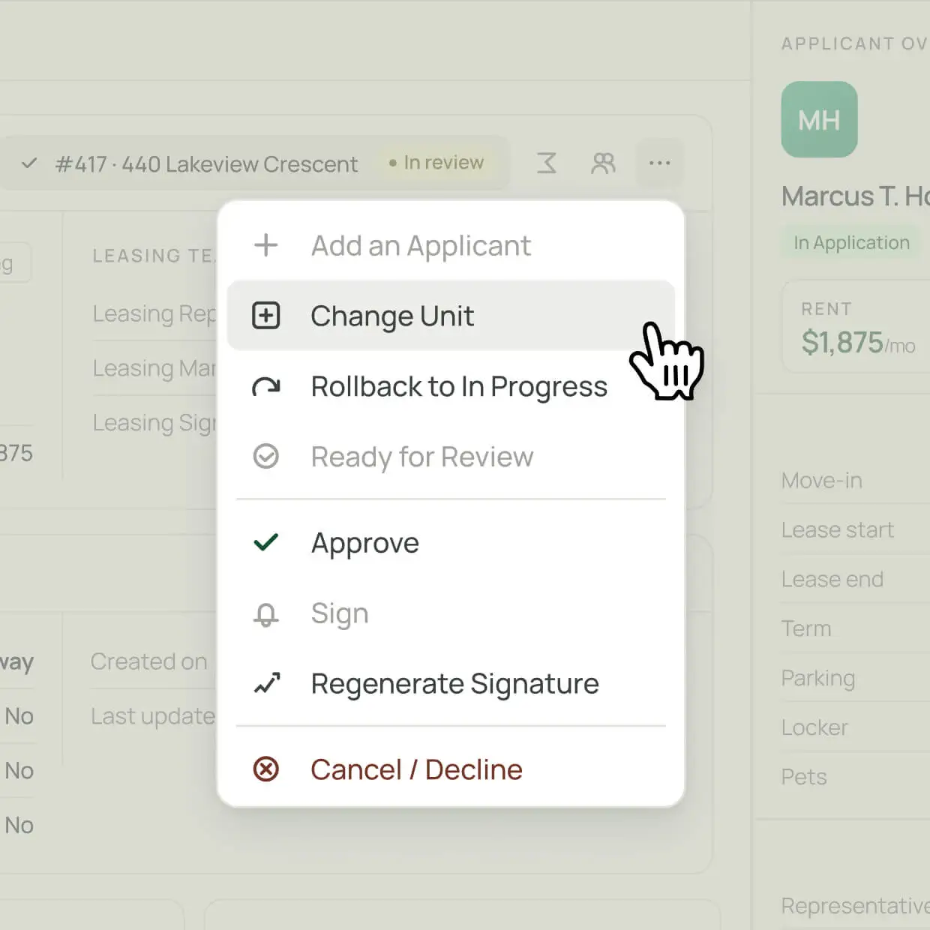Open the #417 · 440 Lakeview Crescent unit selector
This screenshot has height=930, width=930.
click(255, 163)
